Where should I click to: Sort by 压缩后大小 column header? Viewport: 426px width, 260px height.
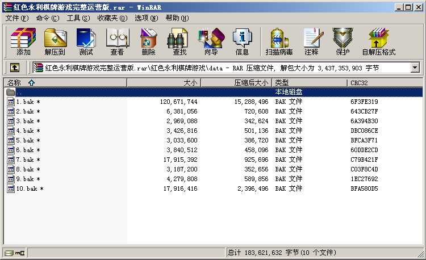(236, 82)
